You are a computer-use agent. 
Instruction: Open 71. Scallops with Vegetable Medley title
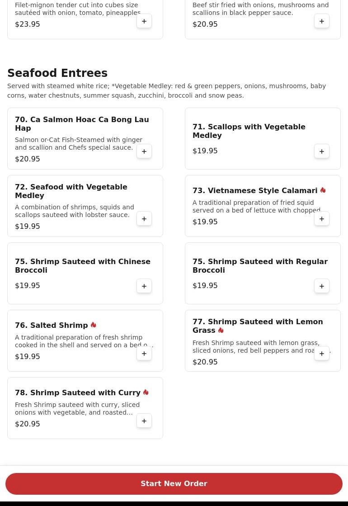(249, 131)
